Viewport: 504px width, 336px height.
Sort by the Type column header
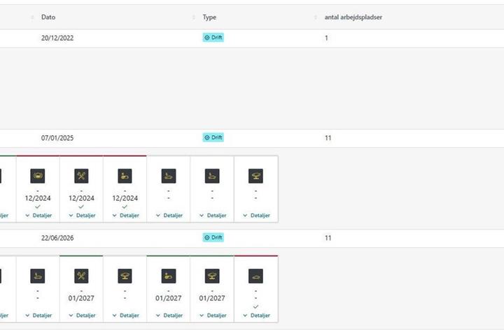(x=209, y=17)
